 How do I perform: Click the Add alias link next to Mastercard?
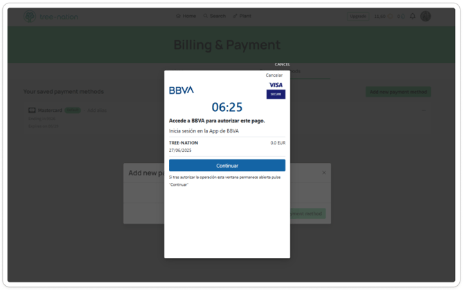[x=97, y=110]
